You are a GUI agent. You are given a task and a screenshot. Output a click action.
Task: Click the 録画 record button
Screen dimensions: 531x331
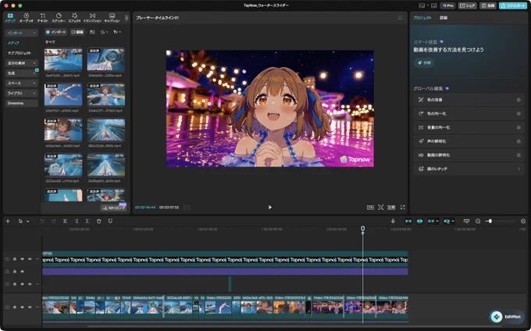pos(77,32)
